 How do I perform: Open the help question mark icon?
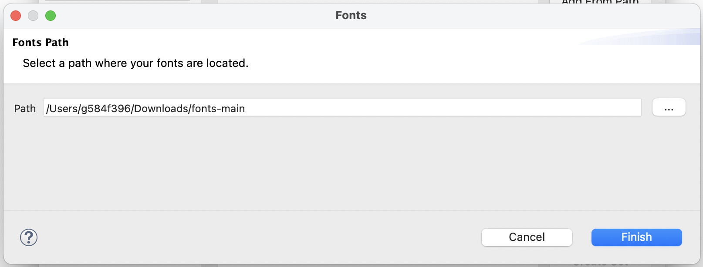[x=29, y=237]
